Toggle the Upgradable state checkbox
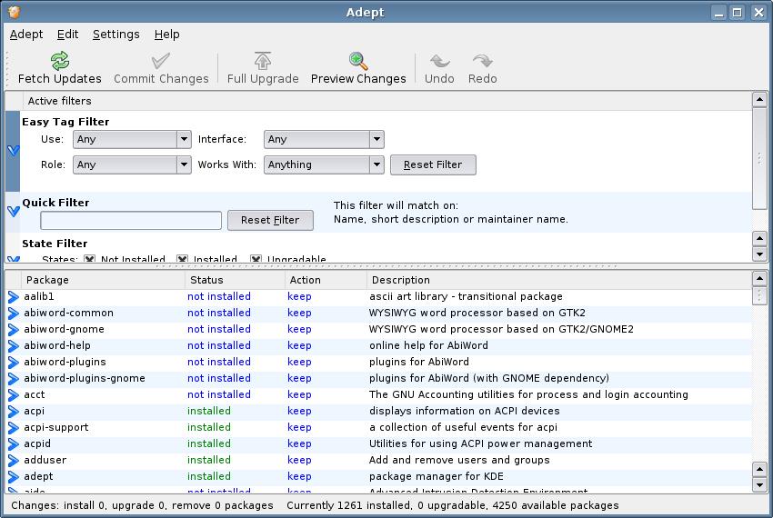The height and width of the screenshot is (518, 773). (256, 260)
